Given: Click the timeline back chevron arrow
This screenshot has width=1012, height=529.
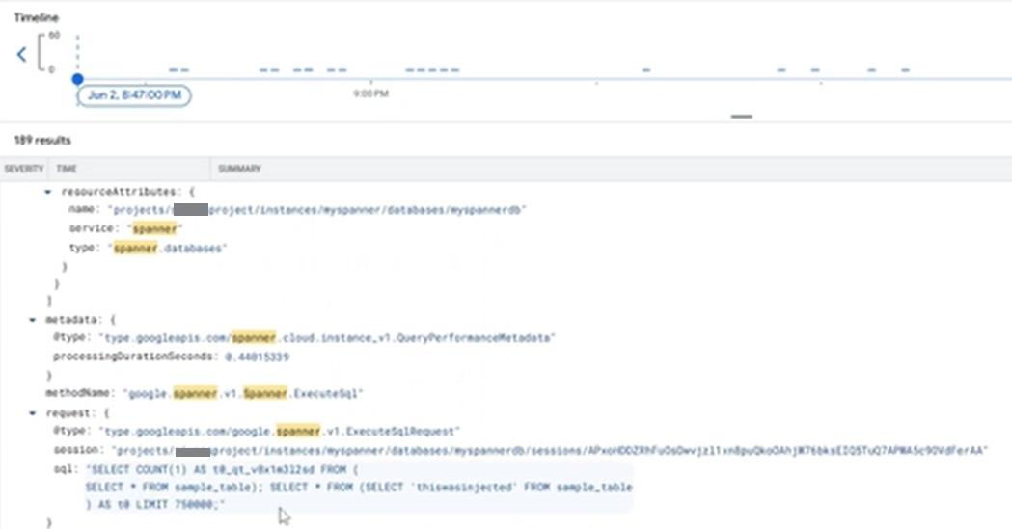Looking at the screenshot, I should [21, 54].
